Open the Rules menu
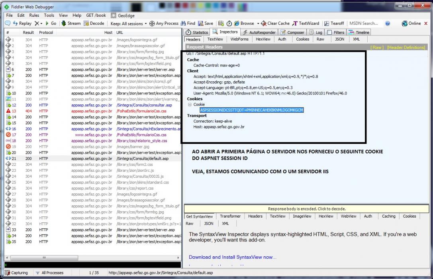Screen dimensions: 433x279 pyautogui.click(x=34, y=16)
